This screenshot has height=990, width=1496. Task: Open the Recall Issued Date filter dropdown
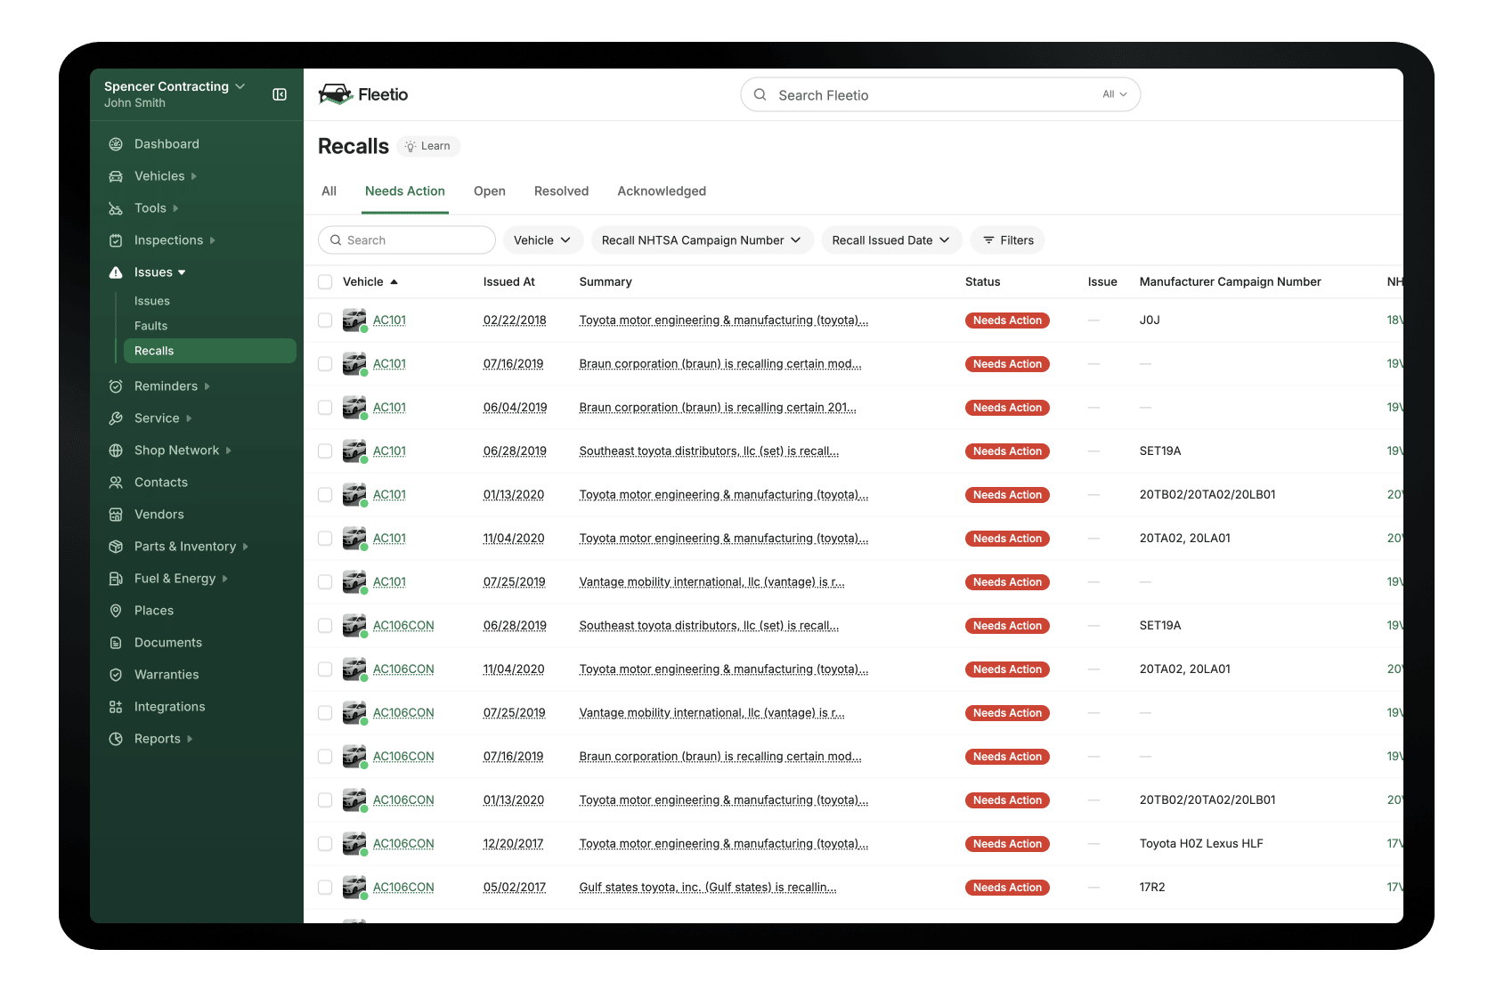click(891, 240)
